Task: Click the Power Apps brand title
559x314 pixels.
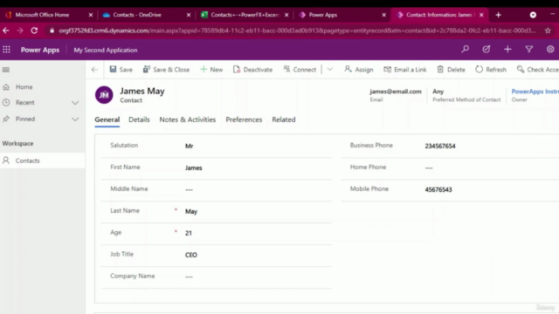Action: (x=40, y=50)
